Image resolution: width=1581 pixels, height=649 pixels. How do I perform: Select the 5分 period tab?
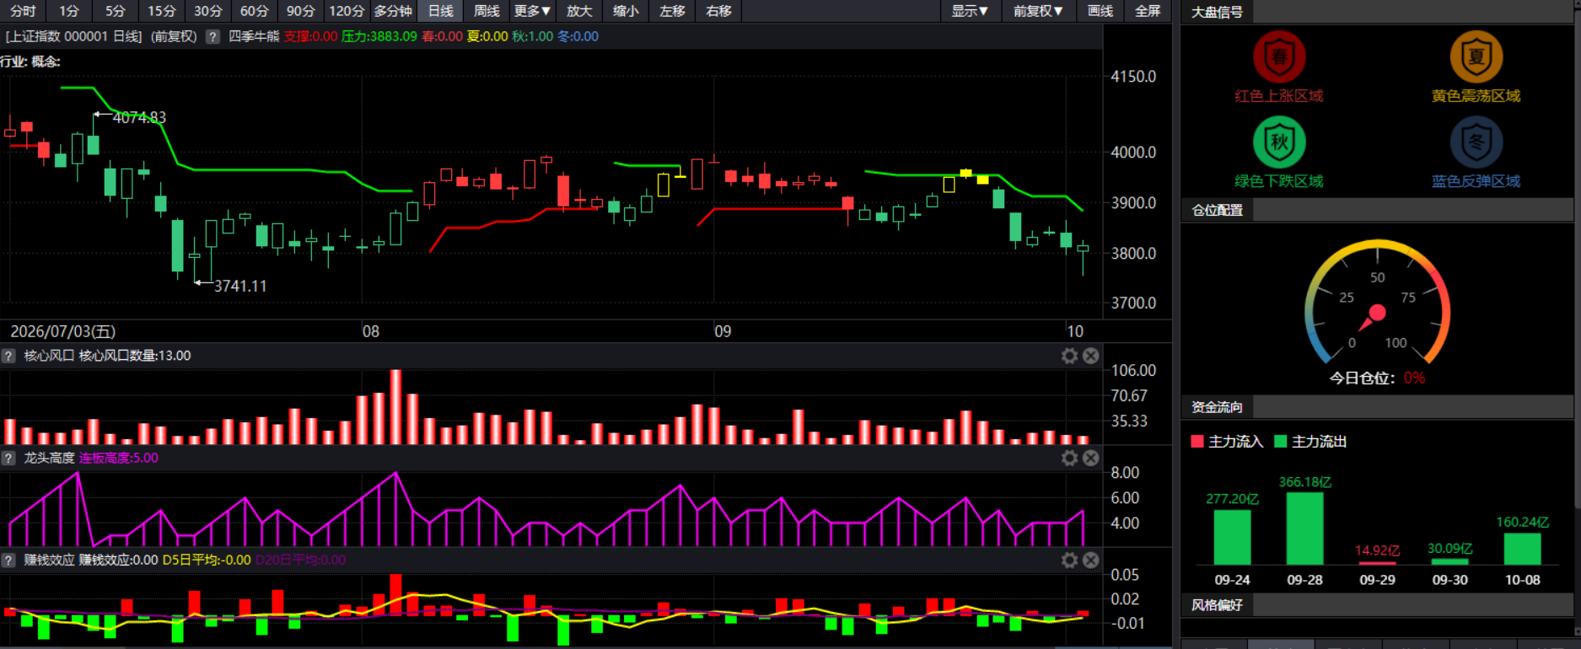point(116,11)
